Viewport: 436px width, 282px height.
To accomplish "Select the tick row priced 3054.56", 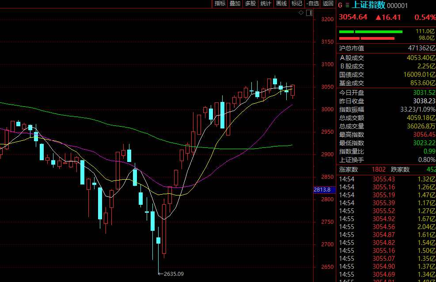I will pyautogui.click(x=386, y=227).
